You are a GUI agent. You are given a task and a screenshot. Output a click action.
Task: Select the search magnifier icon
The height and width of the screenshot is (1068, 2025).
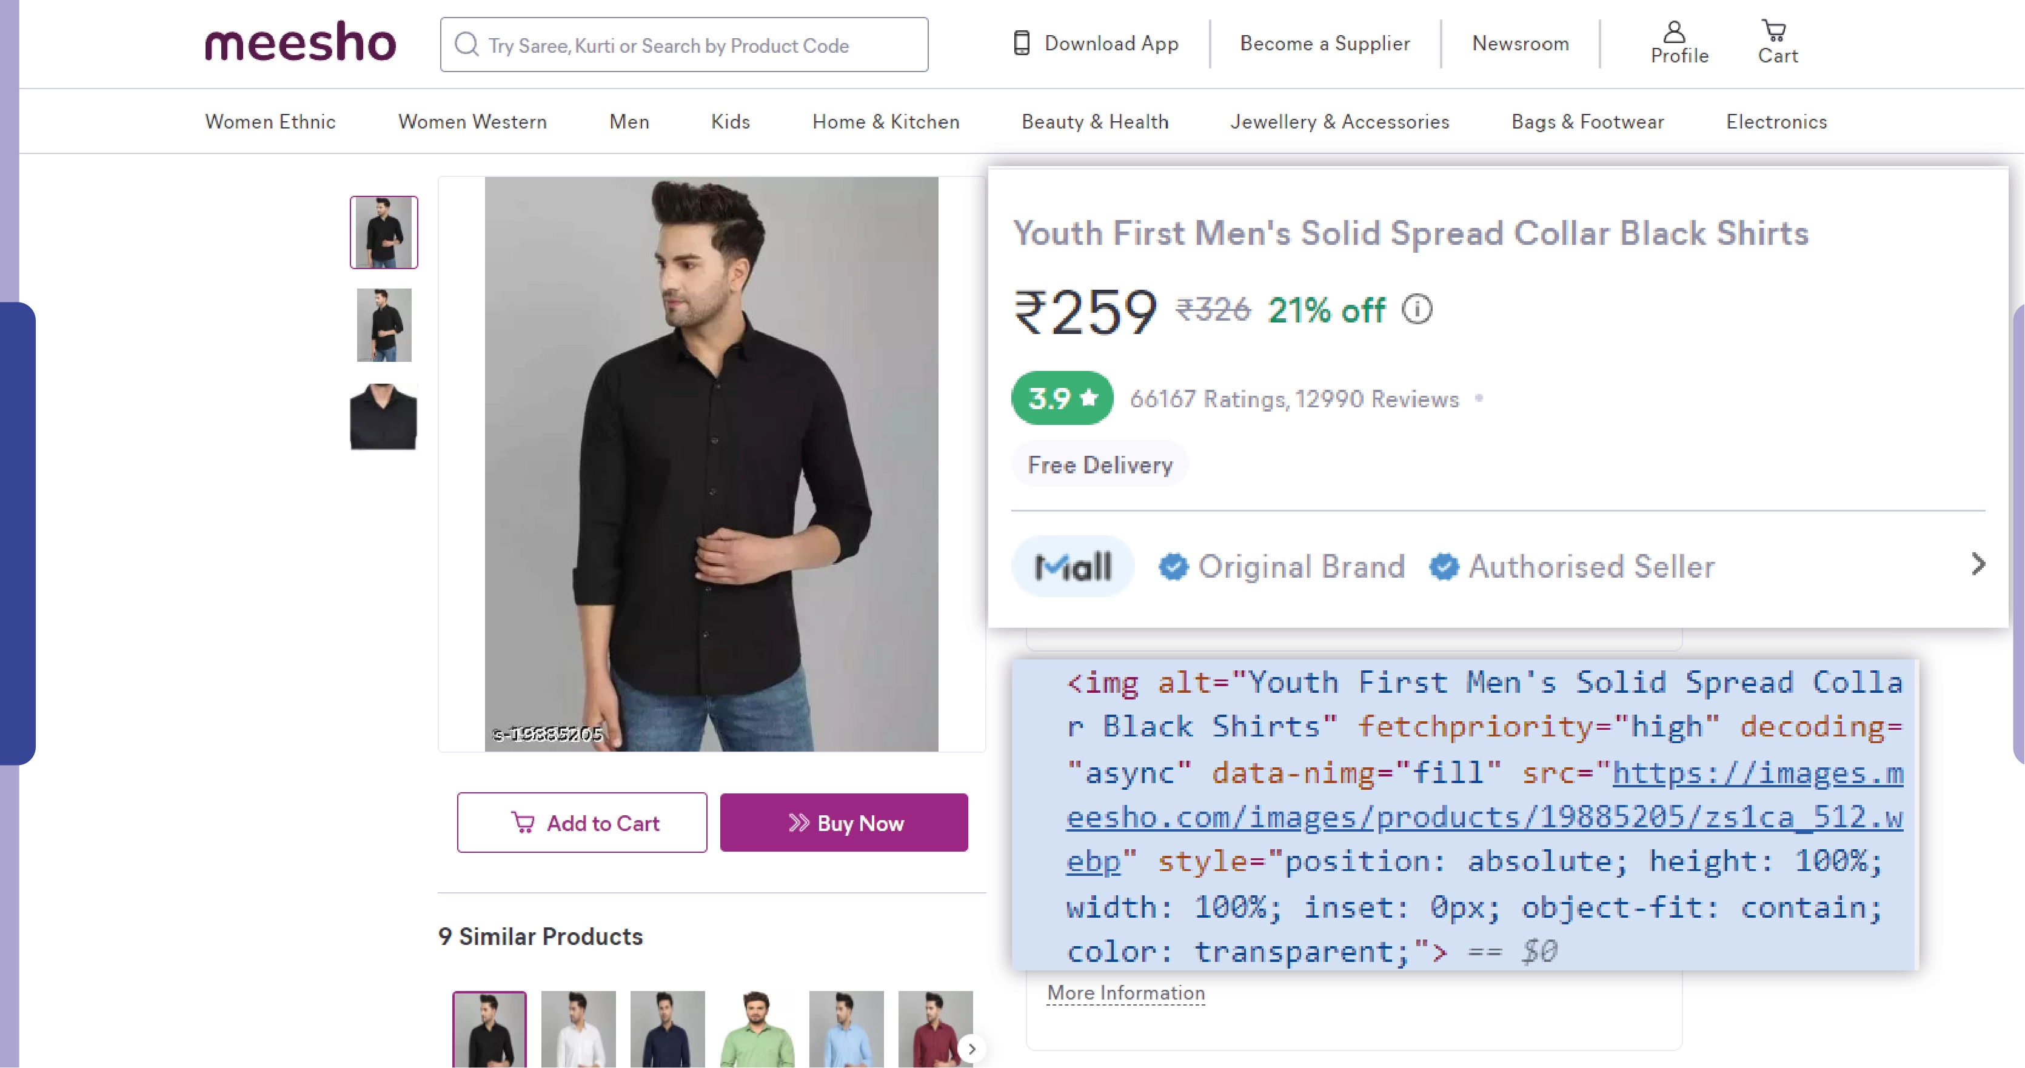[467, 45]
